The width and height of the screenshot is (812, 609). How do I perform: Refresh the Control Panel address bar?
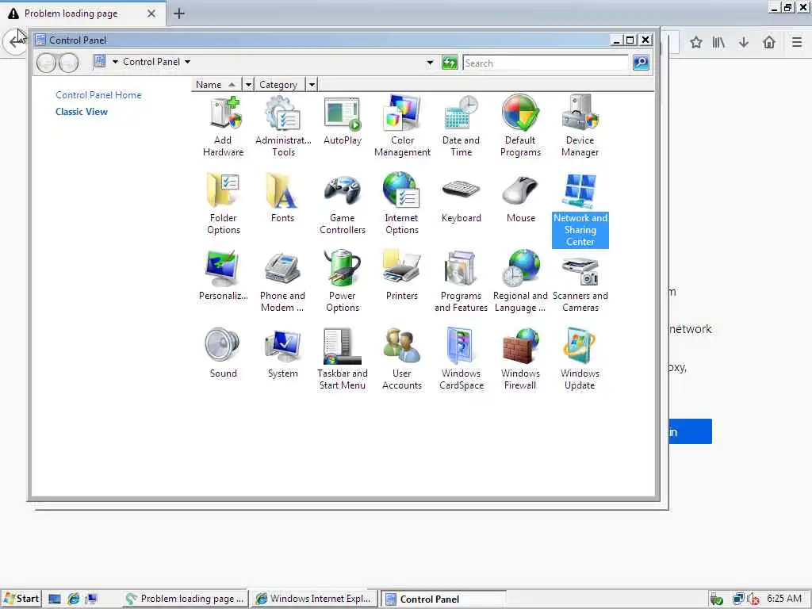coord(450,63)
